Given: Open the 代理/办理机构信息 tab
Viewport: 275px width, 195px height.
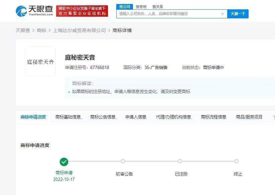Looking at the screenshot, I should pos(173,117).
